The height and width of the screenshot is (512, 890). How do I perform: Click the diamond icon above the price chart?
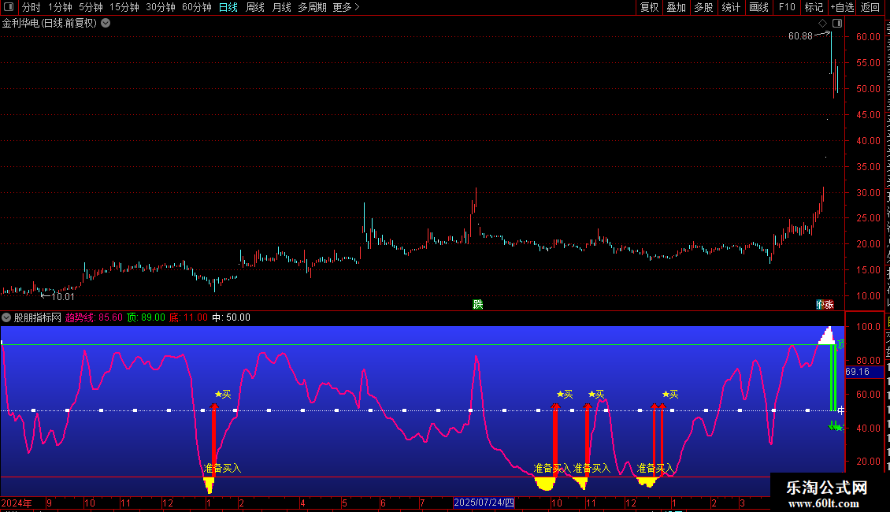point(822,24)
